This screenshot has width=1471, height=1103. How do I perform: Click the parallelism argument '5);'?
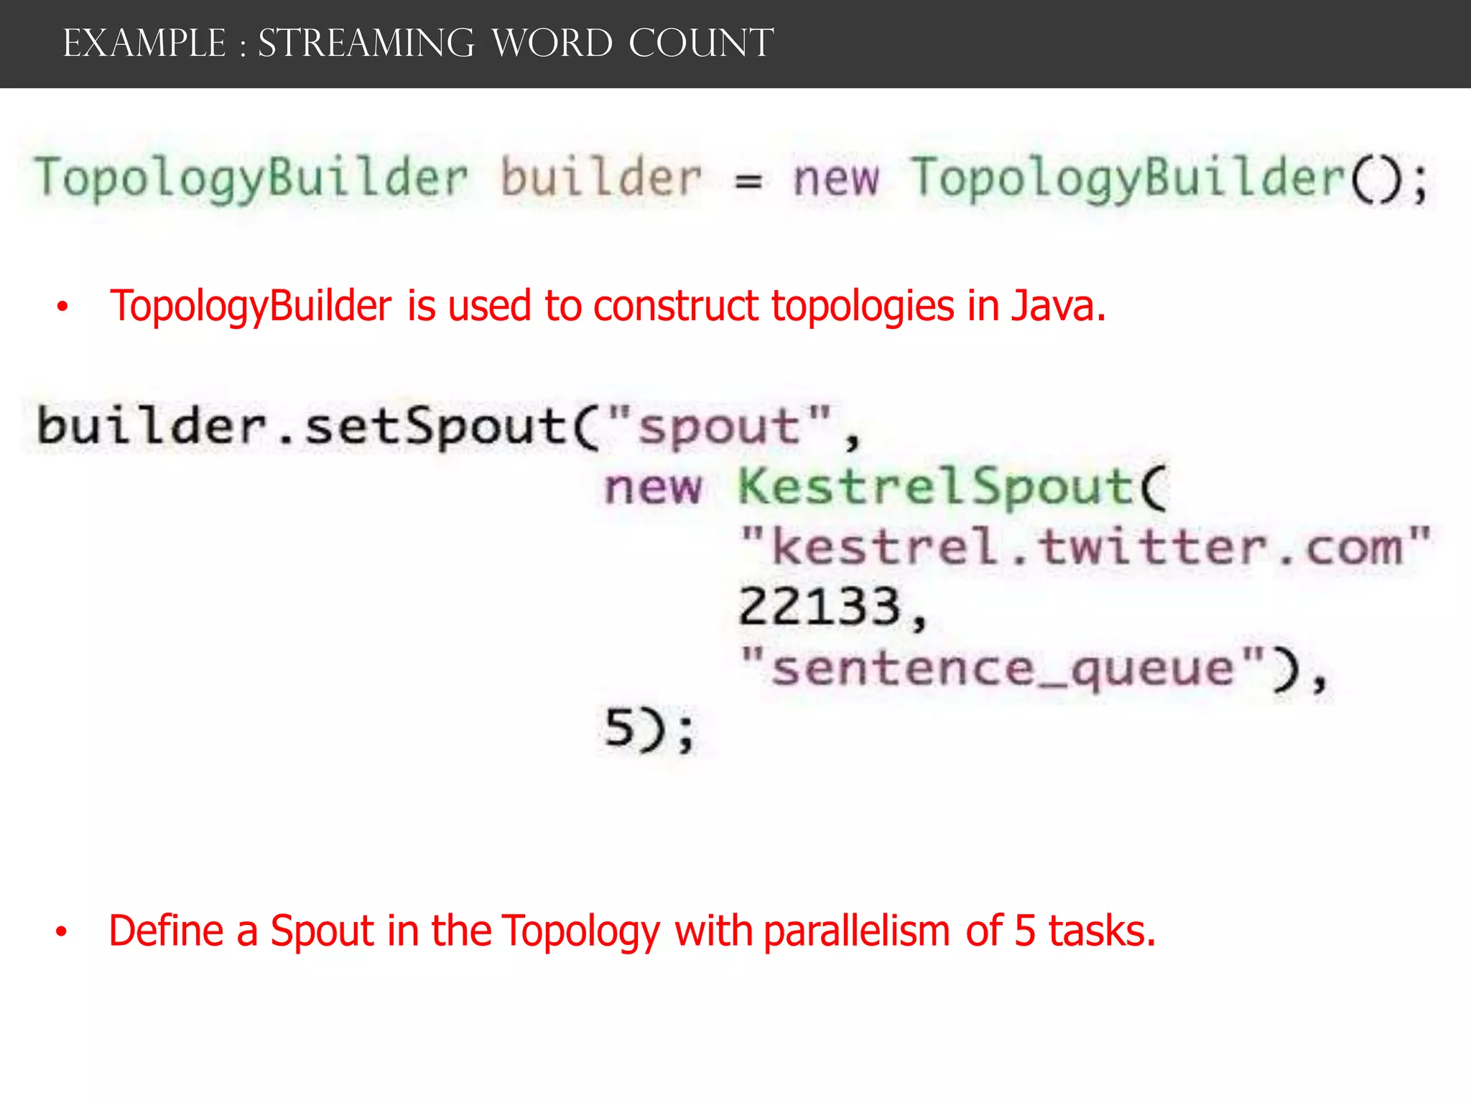point(650,730)
